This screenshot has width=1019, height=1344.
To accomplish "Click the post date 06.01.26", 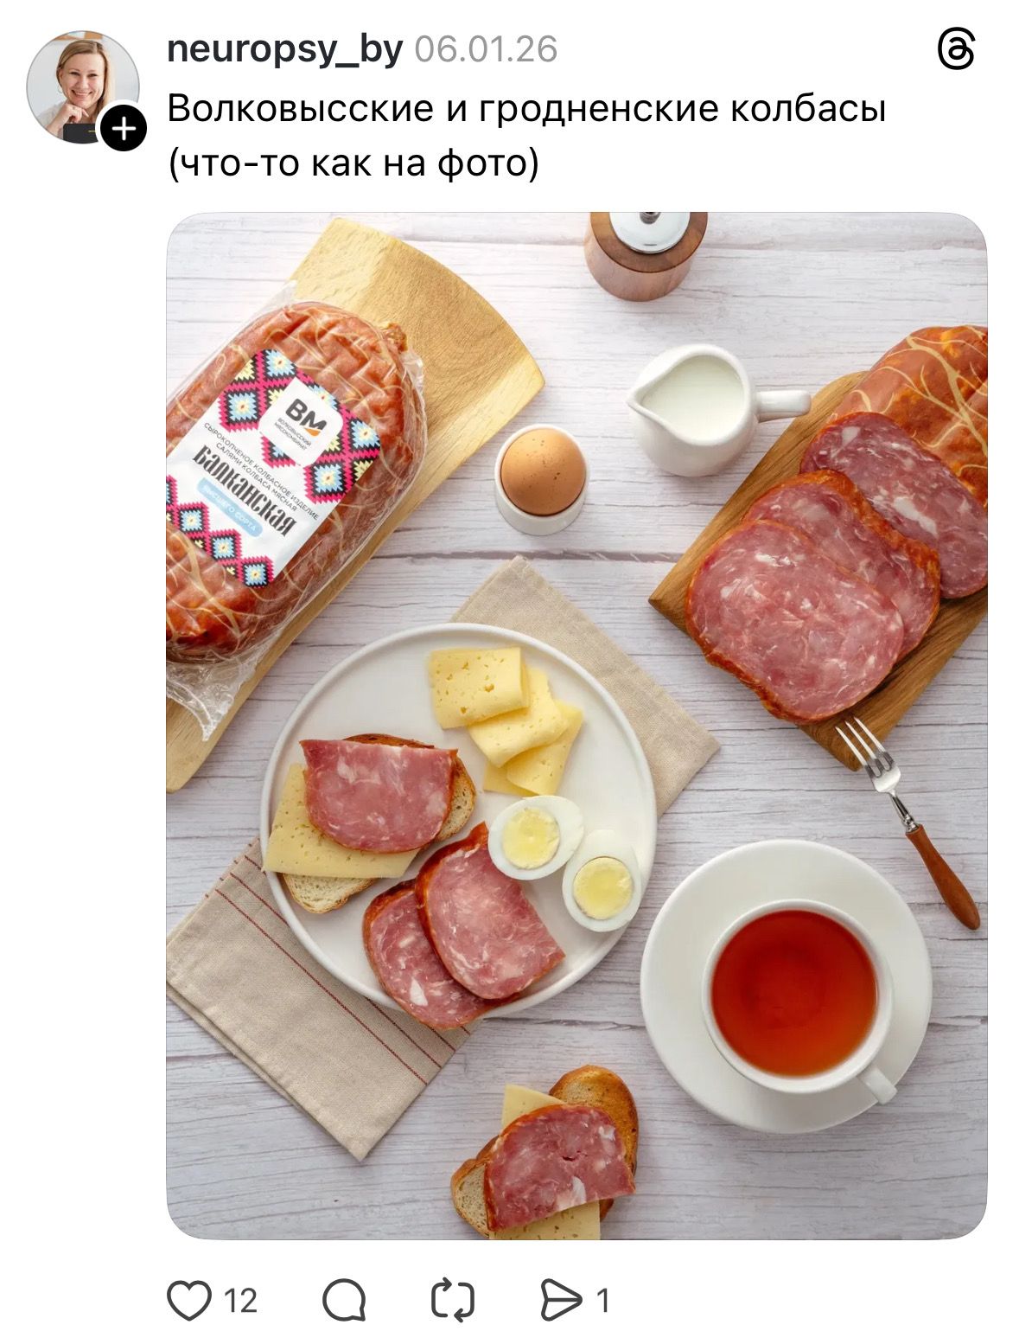I will (486, 49).
